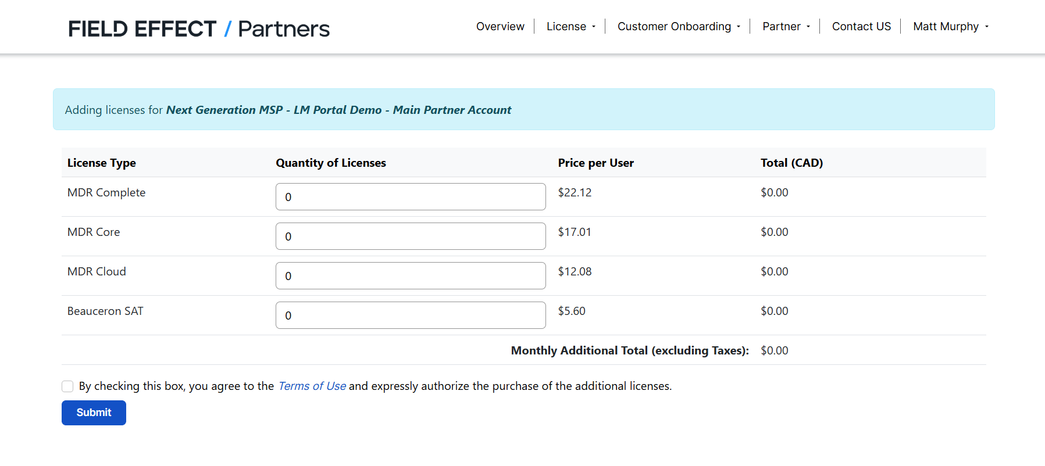The height and width of the screenshot is (466, 1045).
Task: Click the $12.08 price per user
Action: click(575, 271)
